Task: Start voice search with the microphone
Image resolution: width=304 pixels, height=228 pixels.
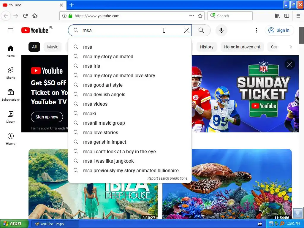Action: tap(221, 30)
